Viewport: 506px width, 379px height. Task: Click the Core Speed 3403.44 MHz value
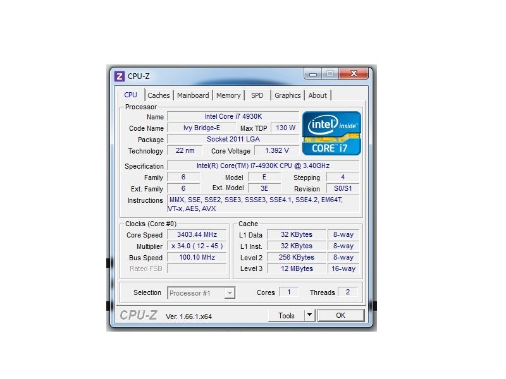[x=197, y=234]
